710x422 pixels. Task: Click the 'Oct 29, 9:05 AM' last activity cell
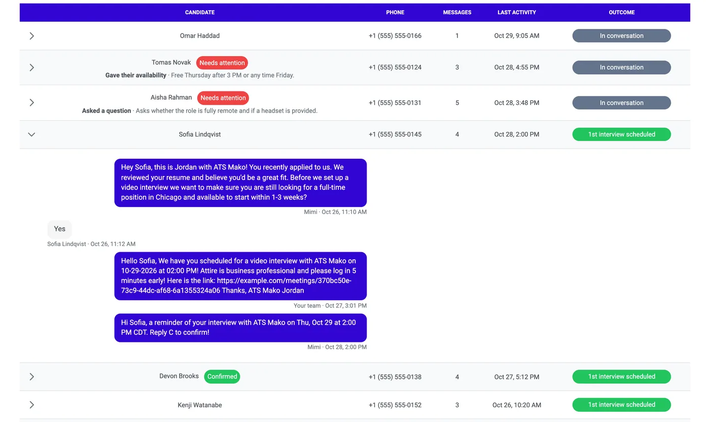point(517,36)
